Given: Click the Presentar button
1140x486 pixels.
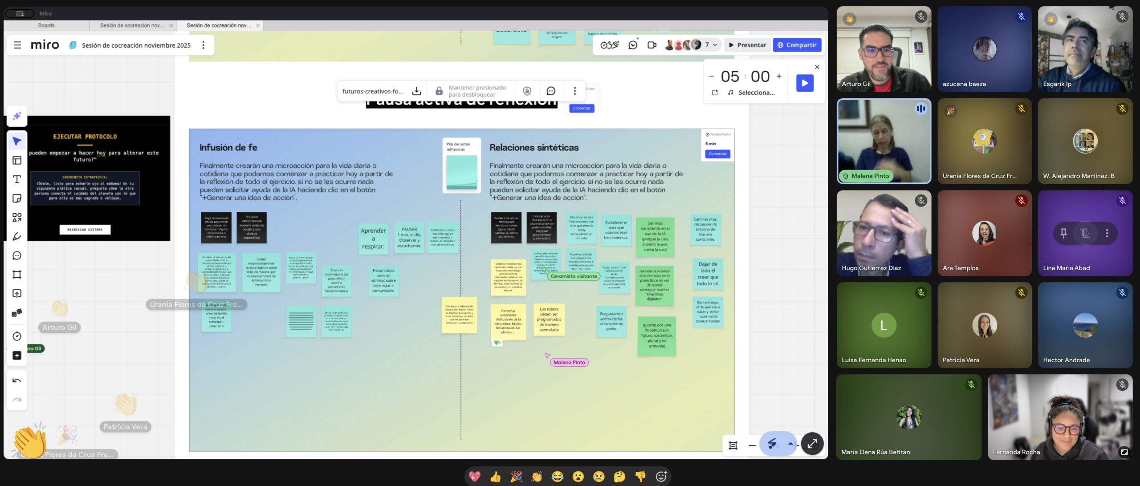Looking at the screenshot, I should tap(747, 45).
